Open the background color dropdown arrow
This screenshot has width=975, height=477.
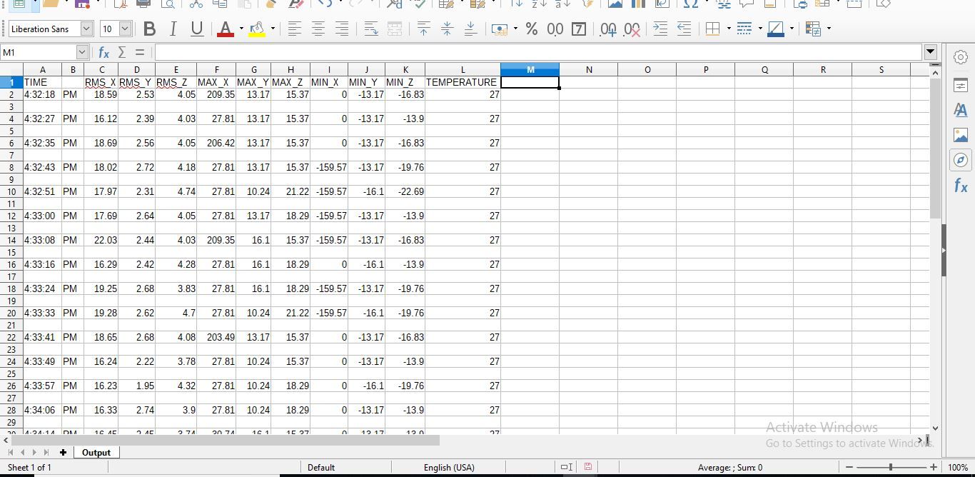click(x=792, y=29)
